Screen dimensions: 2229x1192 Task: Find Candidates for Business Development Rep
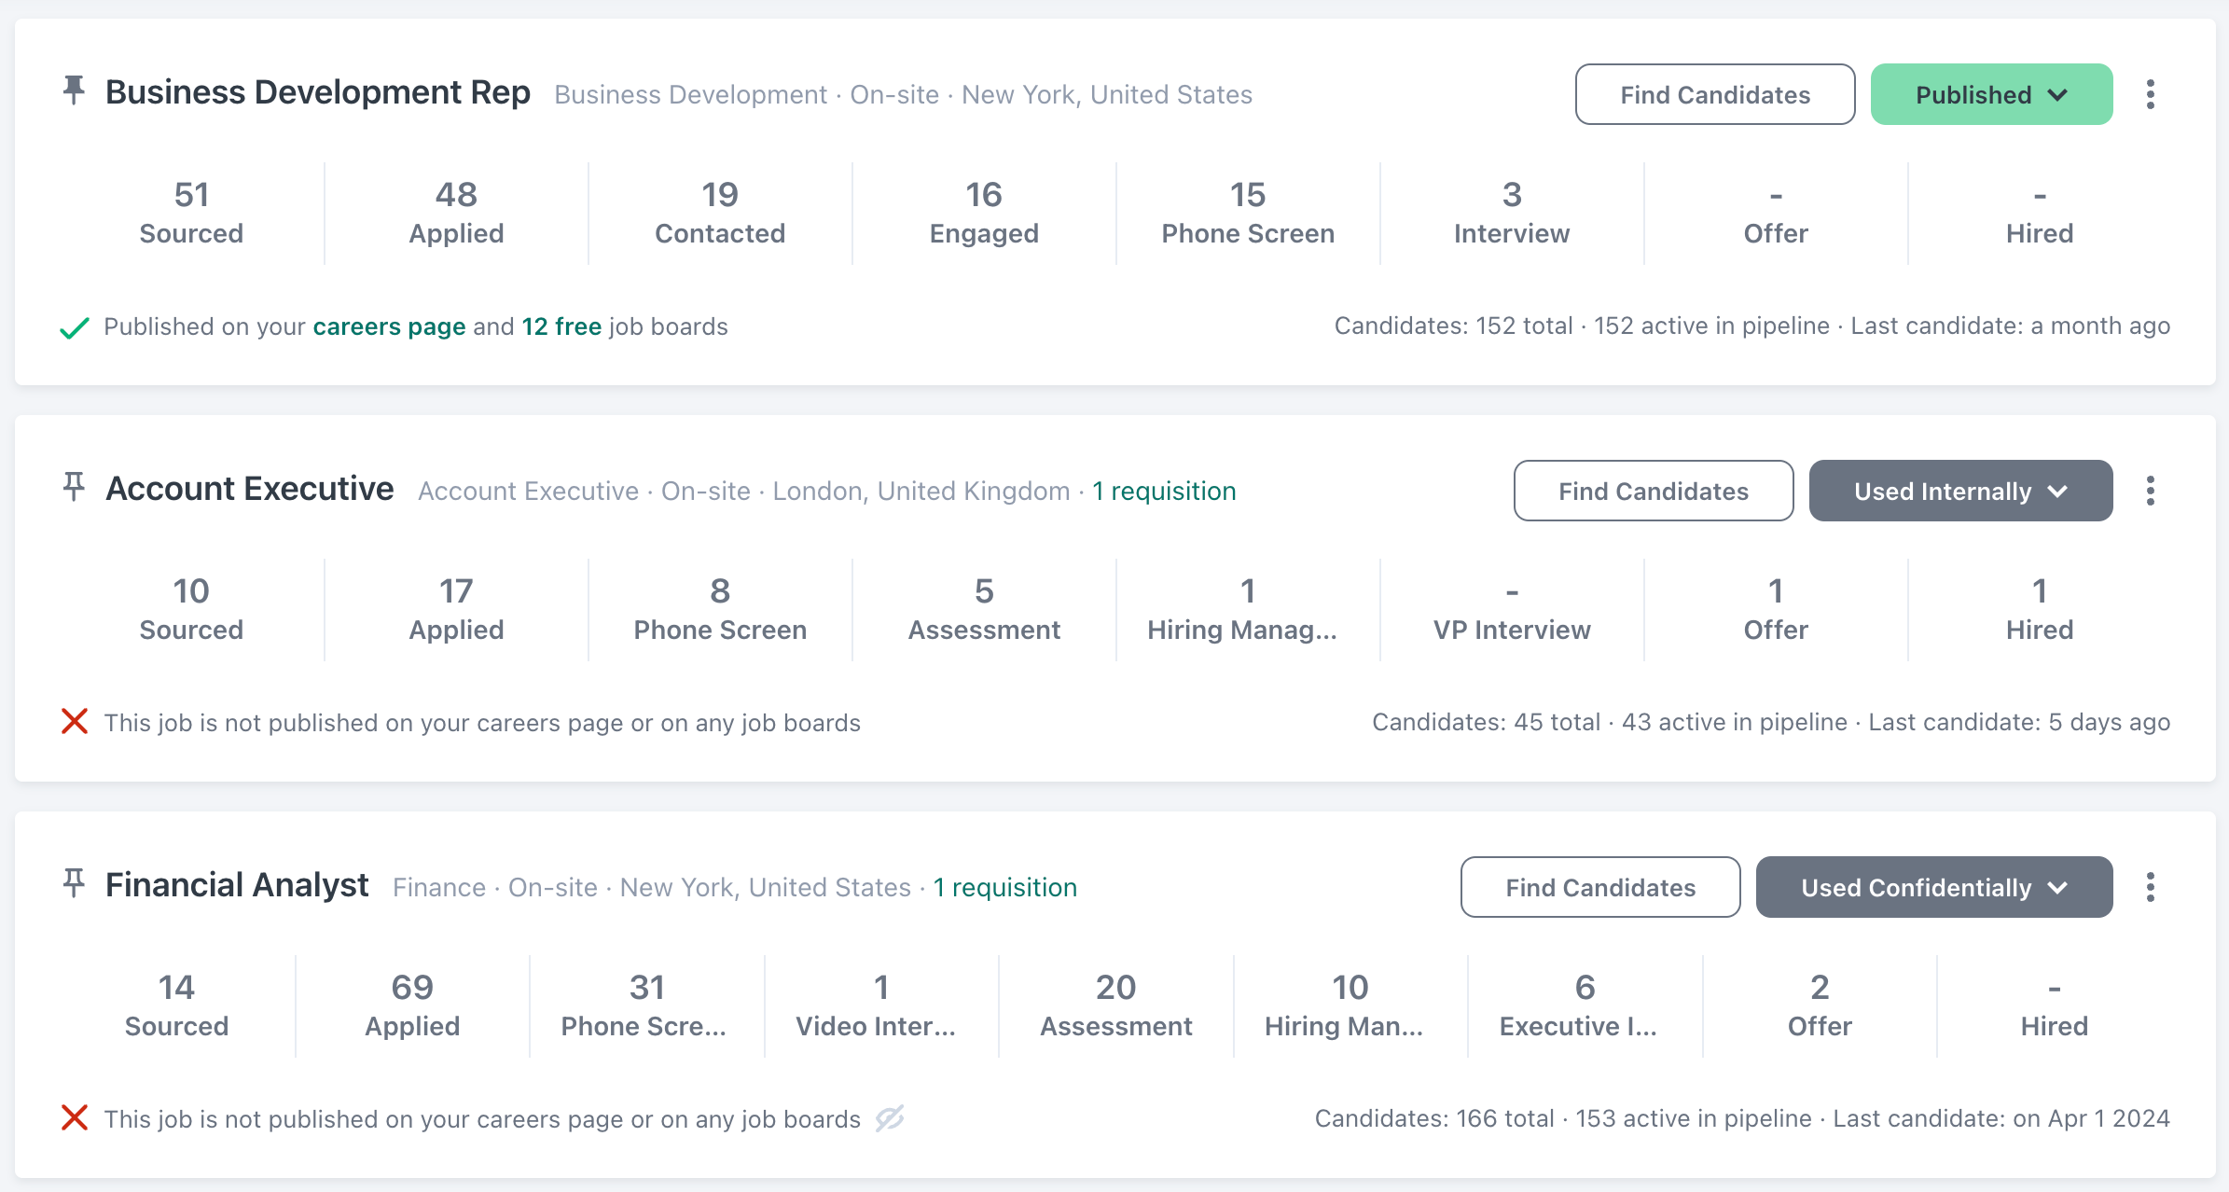click(1714, 94)
